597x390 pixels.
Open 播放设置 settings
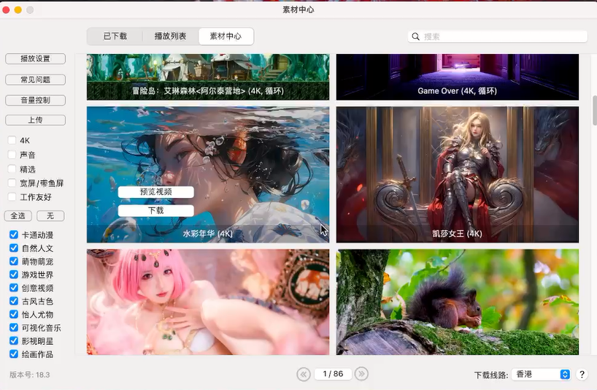36,58
